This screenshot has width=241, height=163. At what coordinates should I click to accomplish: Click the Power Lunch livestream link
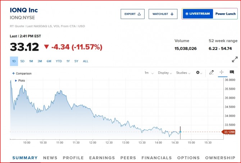225,14
